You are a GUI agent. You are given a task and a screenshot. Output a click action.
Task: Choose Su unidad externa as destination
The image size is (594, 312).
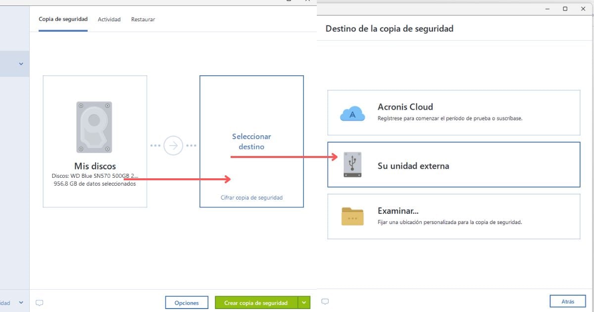[453, 164]
